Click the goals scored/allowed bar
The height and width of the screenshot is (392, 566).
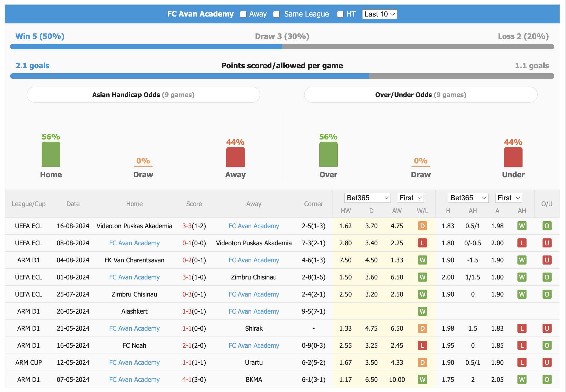pos(282,76)
